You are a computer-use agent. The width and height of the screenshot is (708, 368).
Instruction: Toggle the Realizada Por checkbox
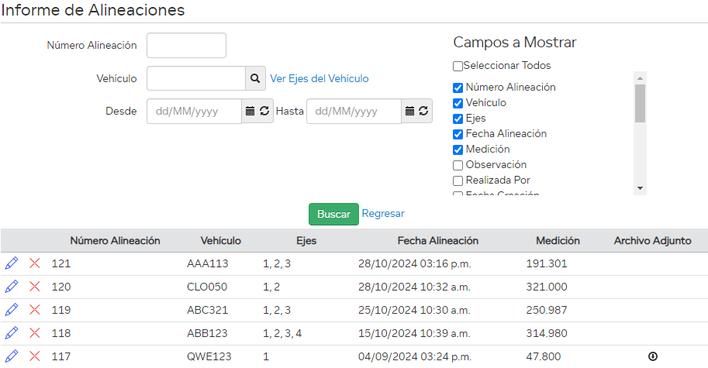click(x=458, y=181)
